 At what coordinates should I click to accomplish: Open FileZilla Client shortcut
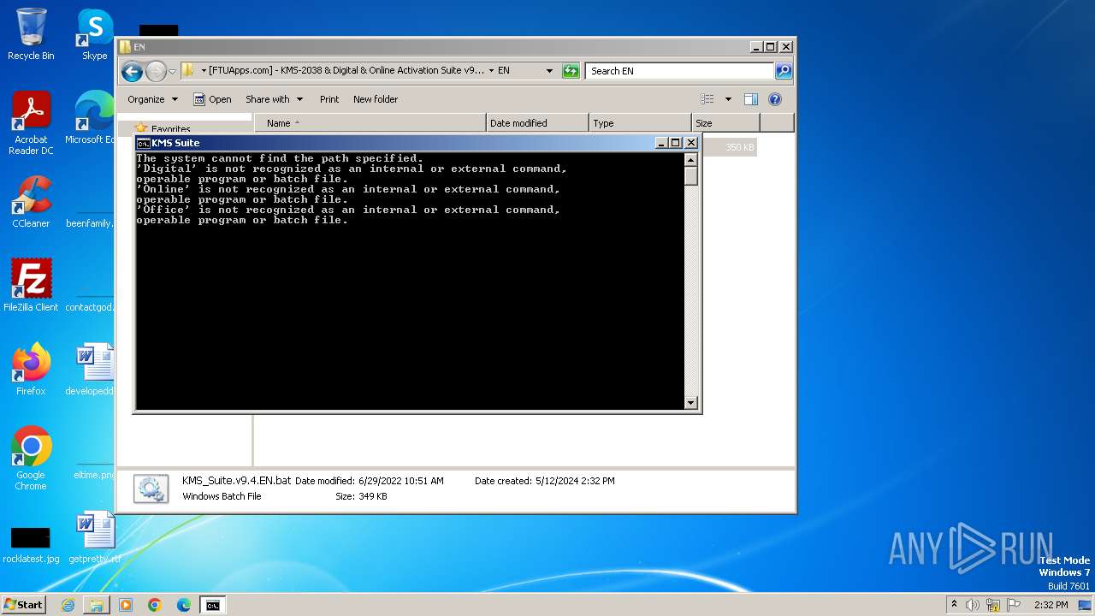pyautogui.click(x=31, y=286)
